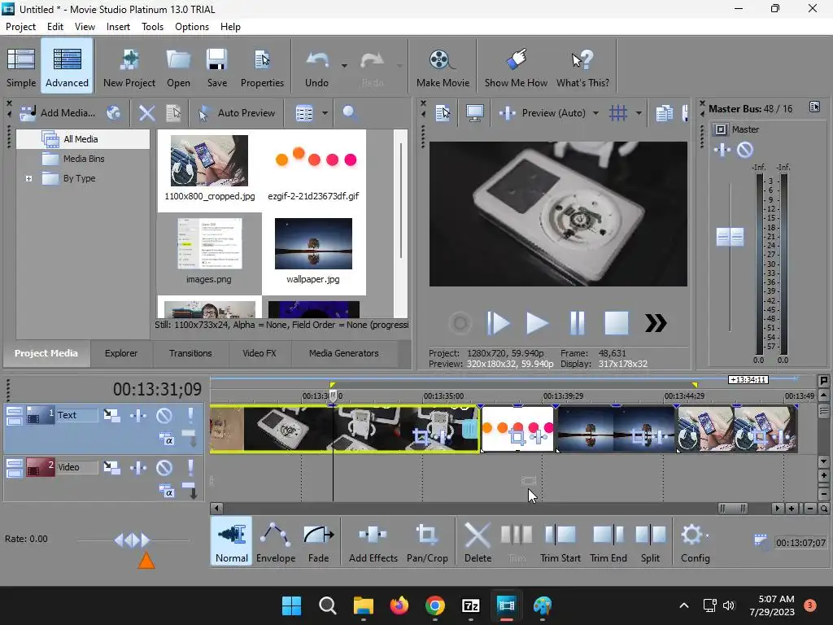
Task: Click Play From Start button
Action: [498, 322]
